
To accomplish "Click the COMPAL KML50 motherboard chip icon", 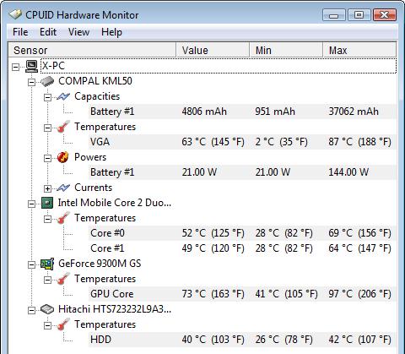I will click(x=47, y=81).
